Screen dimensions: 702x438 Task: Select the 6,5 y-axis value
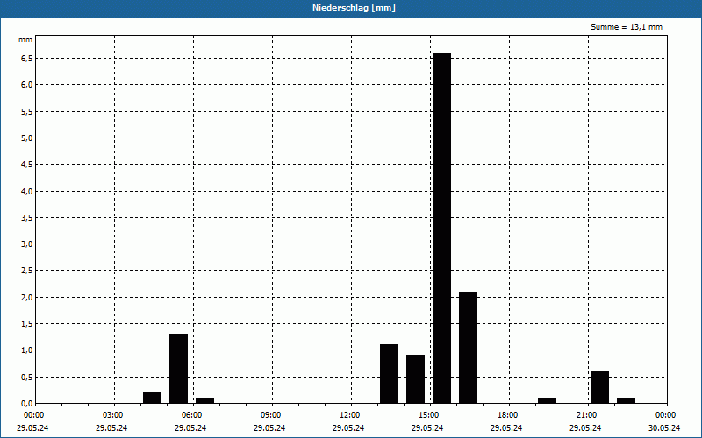pos(27,59)
